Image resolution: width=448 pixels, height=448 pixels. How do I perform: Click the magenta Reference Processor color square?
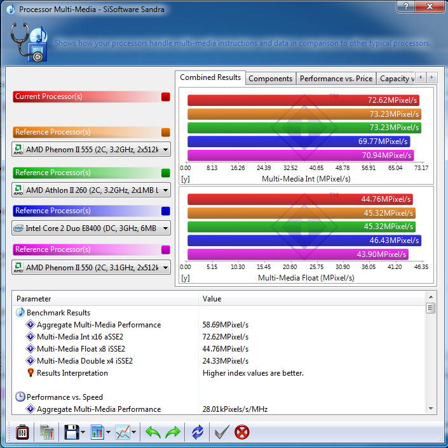click(x=166, y=250)
